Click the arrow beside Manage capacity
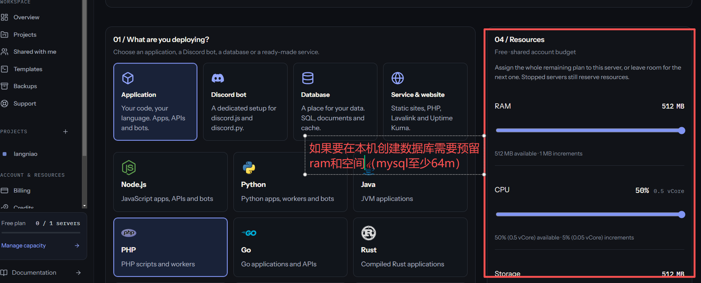 77,246
